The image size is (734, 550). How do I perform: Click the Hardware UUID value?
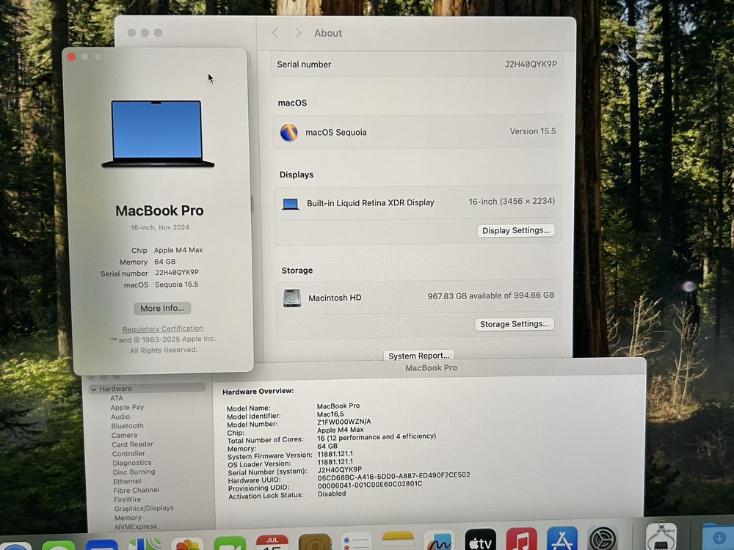(393, 477)
